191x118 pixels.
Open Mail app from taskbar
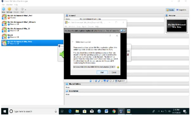[x=92, y=111]
